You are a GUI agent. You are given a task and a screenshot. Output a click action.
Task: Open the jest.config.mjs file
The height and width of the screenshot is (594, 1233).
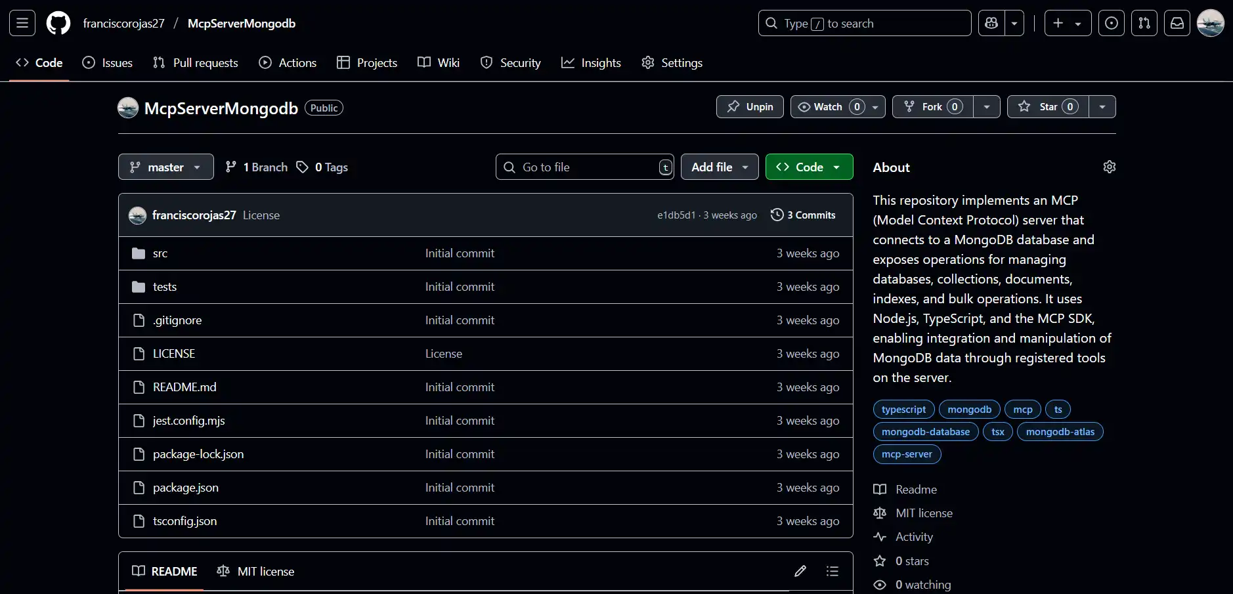189,421
